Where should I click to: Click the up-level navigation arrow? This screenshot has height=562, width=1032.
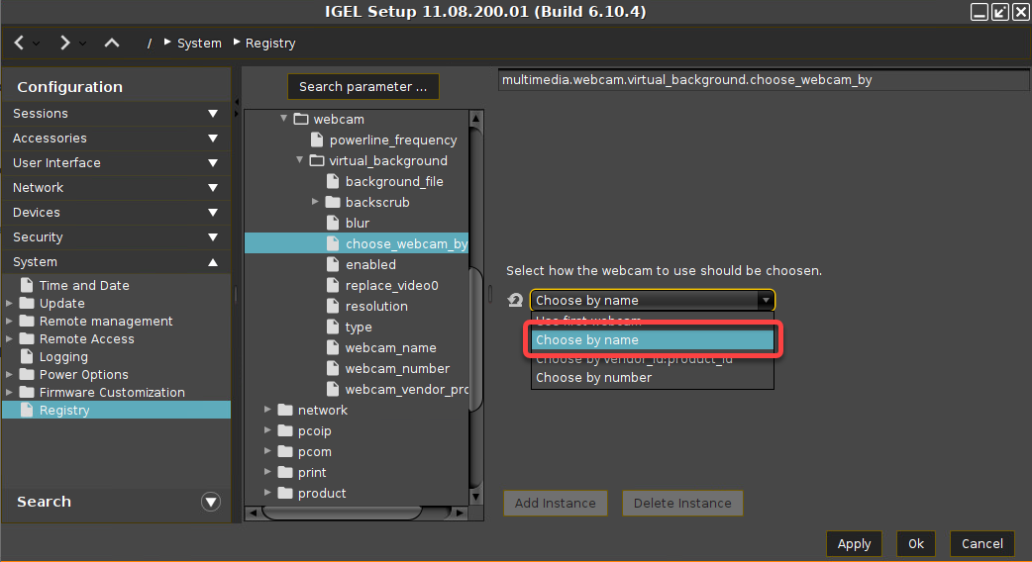(x=112, y=43)
